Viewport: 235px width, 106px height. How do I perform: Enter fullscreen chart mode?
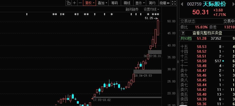[174, 3]
